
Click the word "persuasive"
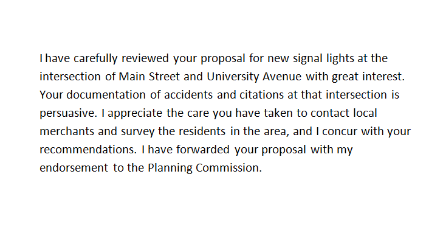pos(68,113)
